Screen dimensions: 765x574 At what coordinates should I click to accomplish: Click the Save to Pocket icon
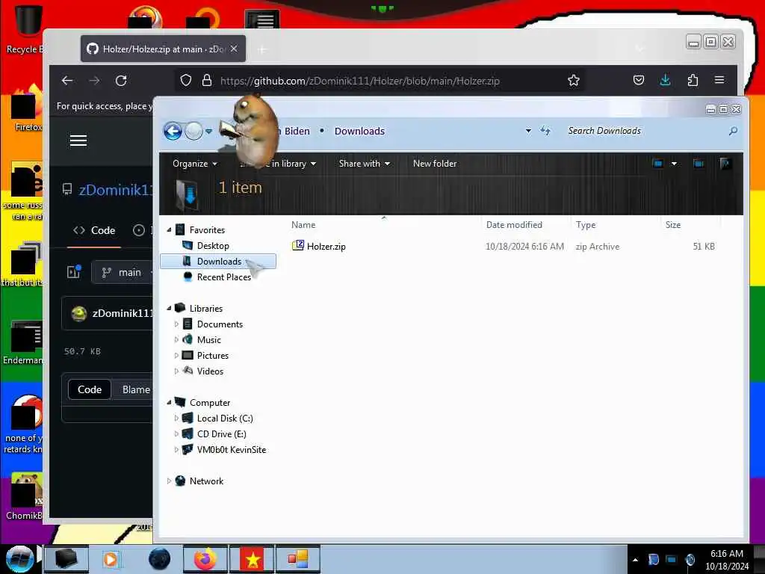(x=638, y=81)
